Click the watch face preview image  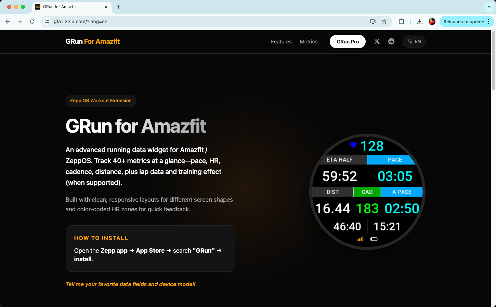(x=367, y=192)
